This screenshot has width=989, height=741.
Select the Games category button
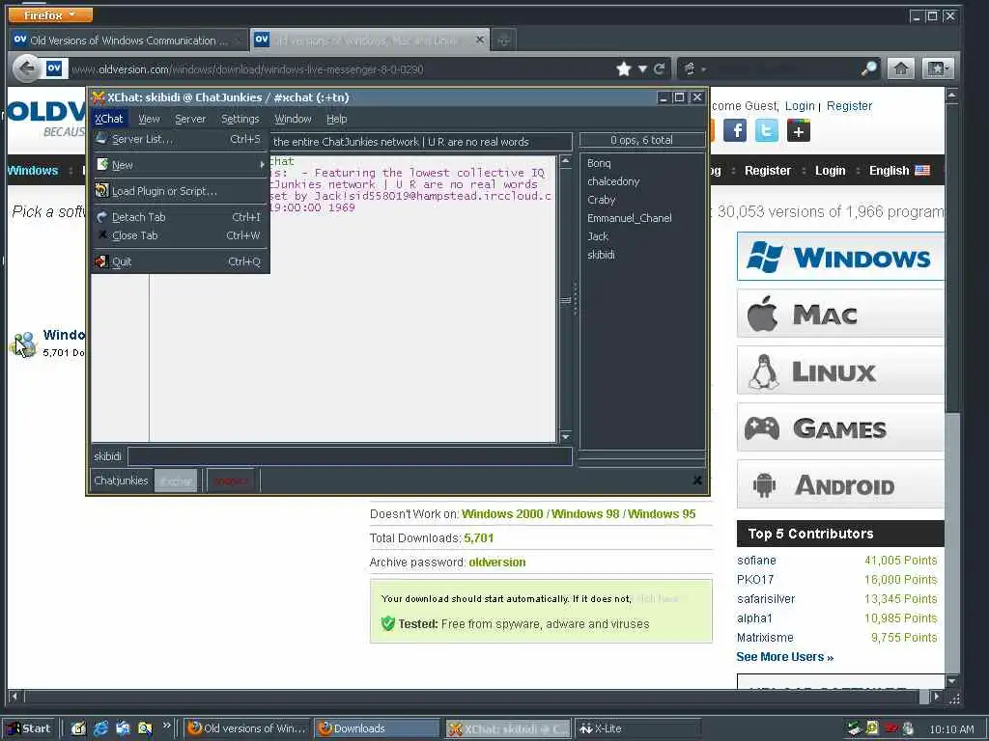coord(840,427)
